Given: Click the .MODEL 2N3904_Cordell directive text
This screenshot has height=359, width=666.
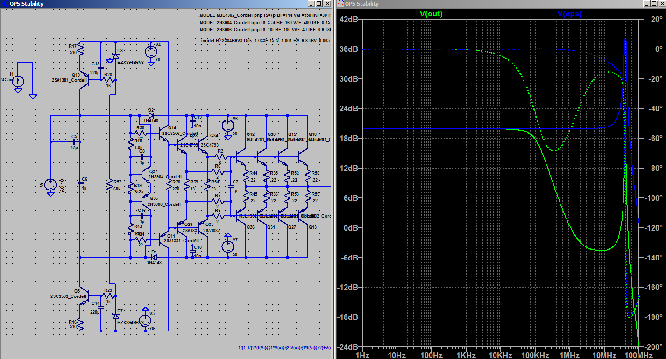Looking at the screenshot, I should (265, 22).
